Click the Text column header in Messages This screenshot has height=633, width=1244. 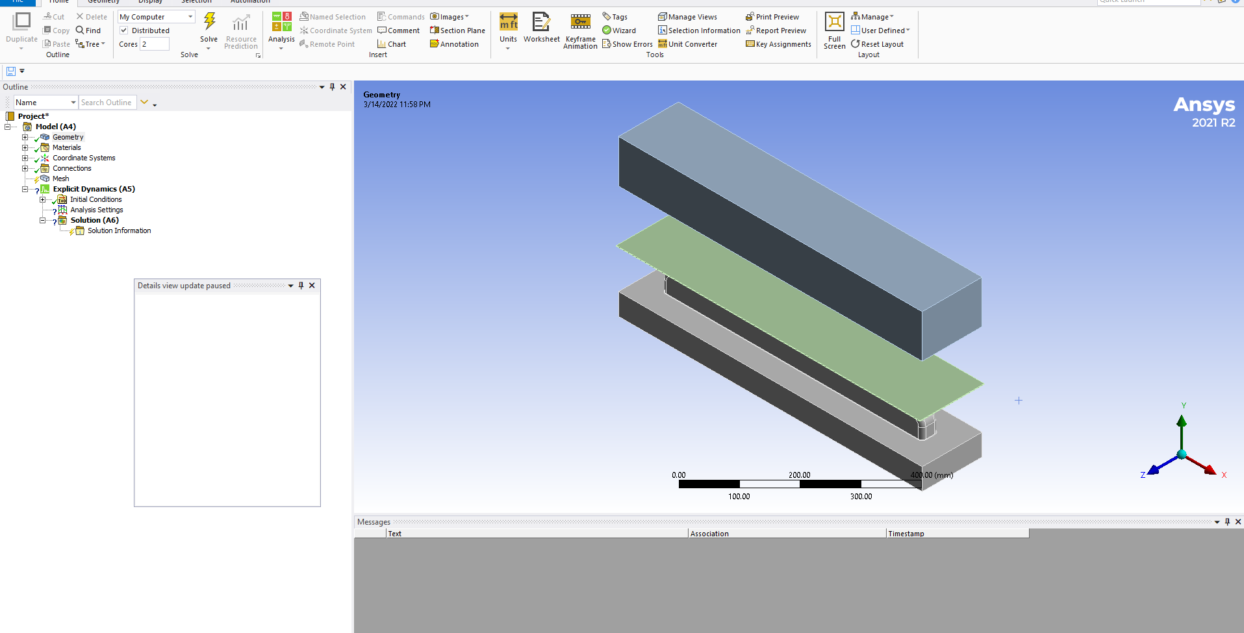click(x=537, y=534)
